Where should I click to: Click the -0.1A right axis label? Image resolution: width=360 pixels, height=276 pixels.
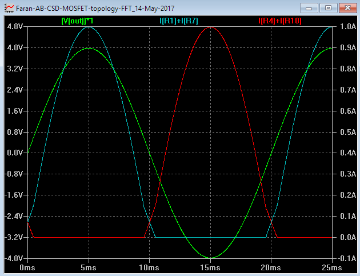347,258
